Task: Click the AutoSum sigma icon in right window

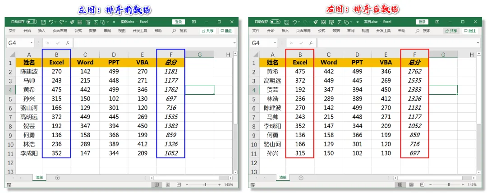Action: 340,22
